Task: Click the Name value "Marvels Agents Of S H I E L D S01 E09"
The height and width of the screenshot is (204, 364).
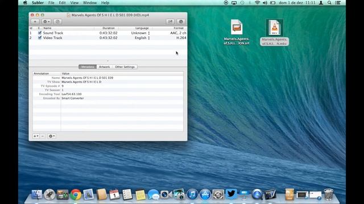Action: 87,78
